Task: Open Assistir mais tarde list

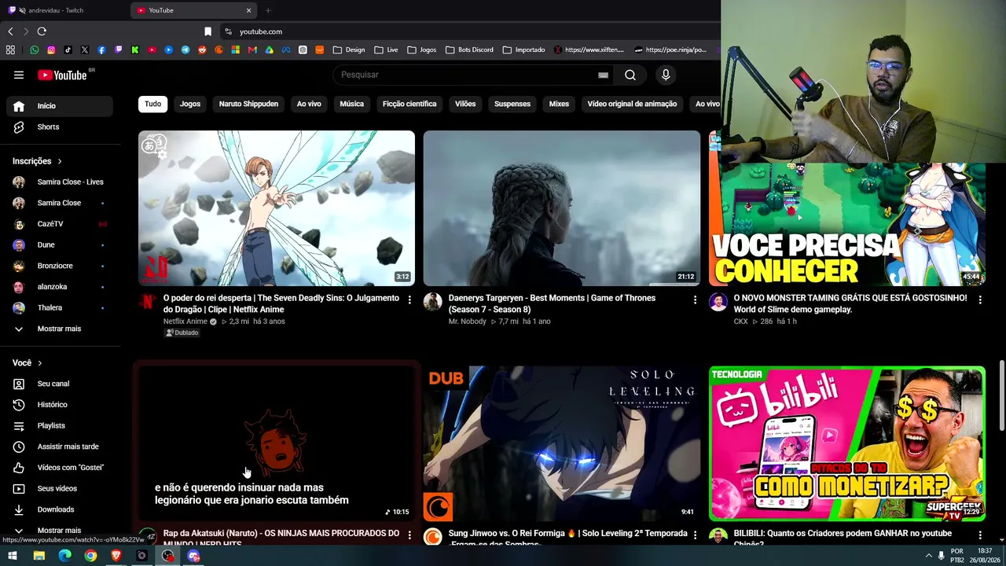Action: pos(60,447)
